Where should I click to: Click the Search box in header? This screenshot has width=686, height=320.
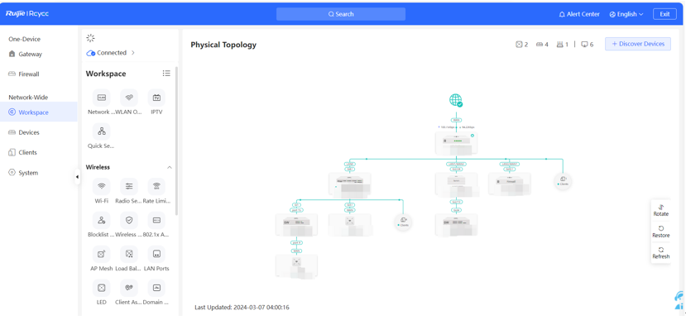[341, 14]
